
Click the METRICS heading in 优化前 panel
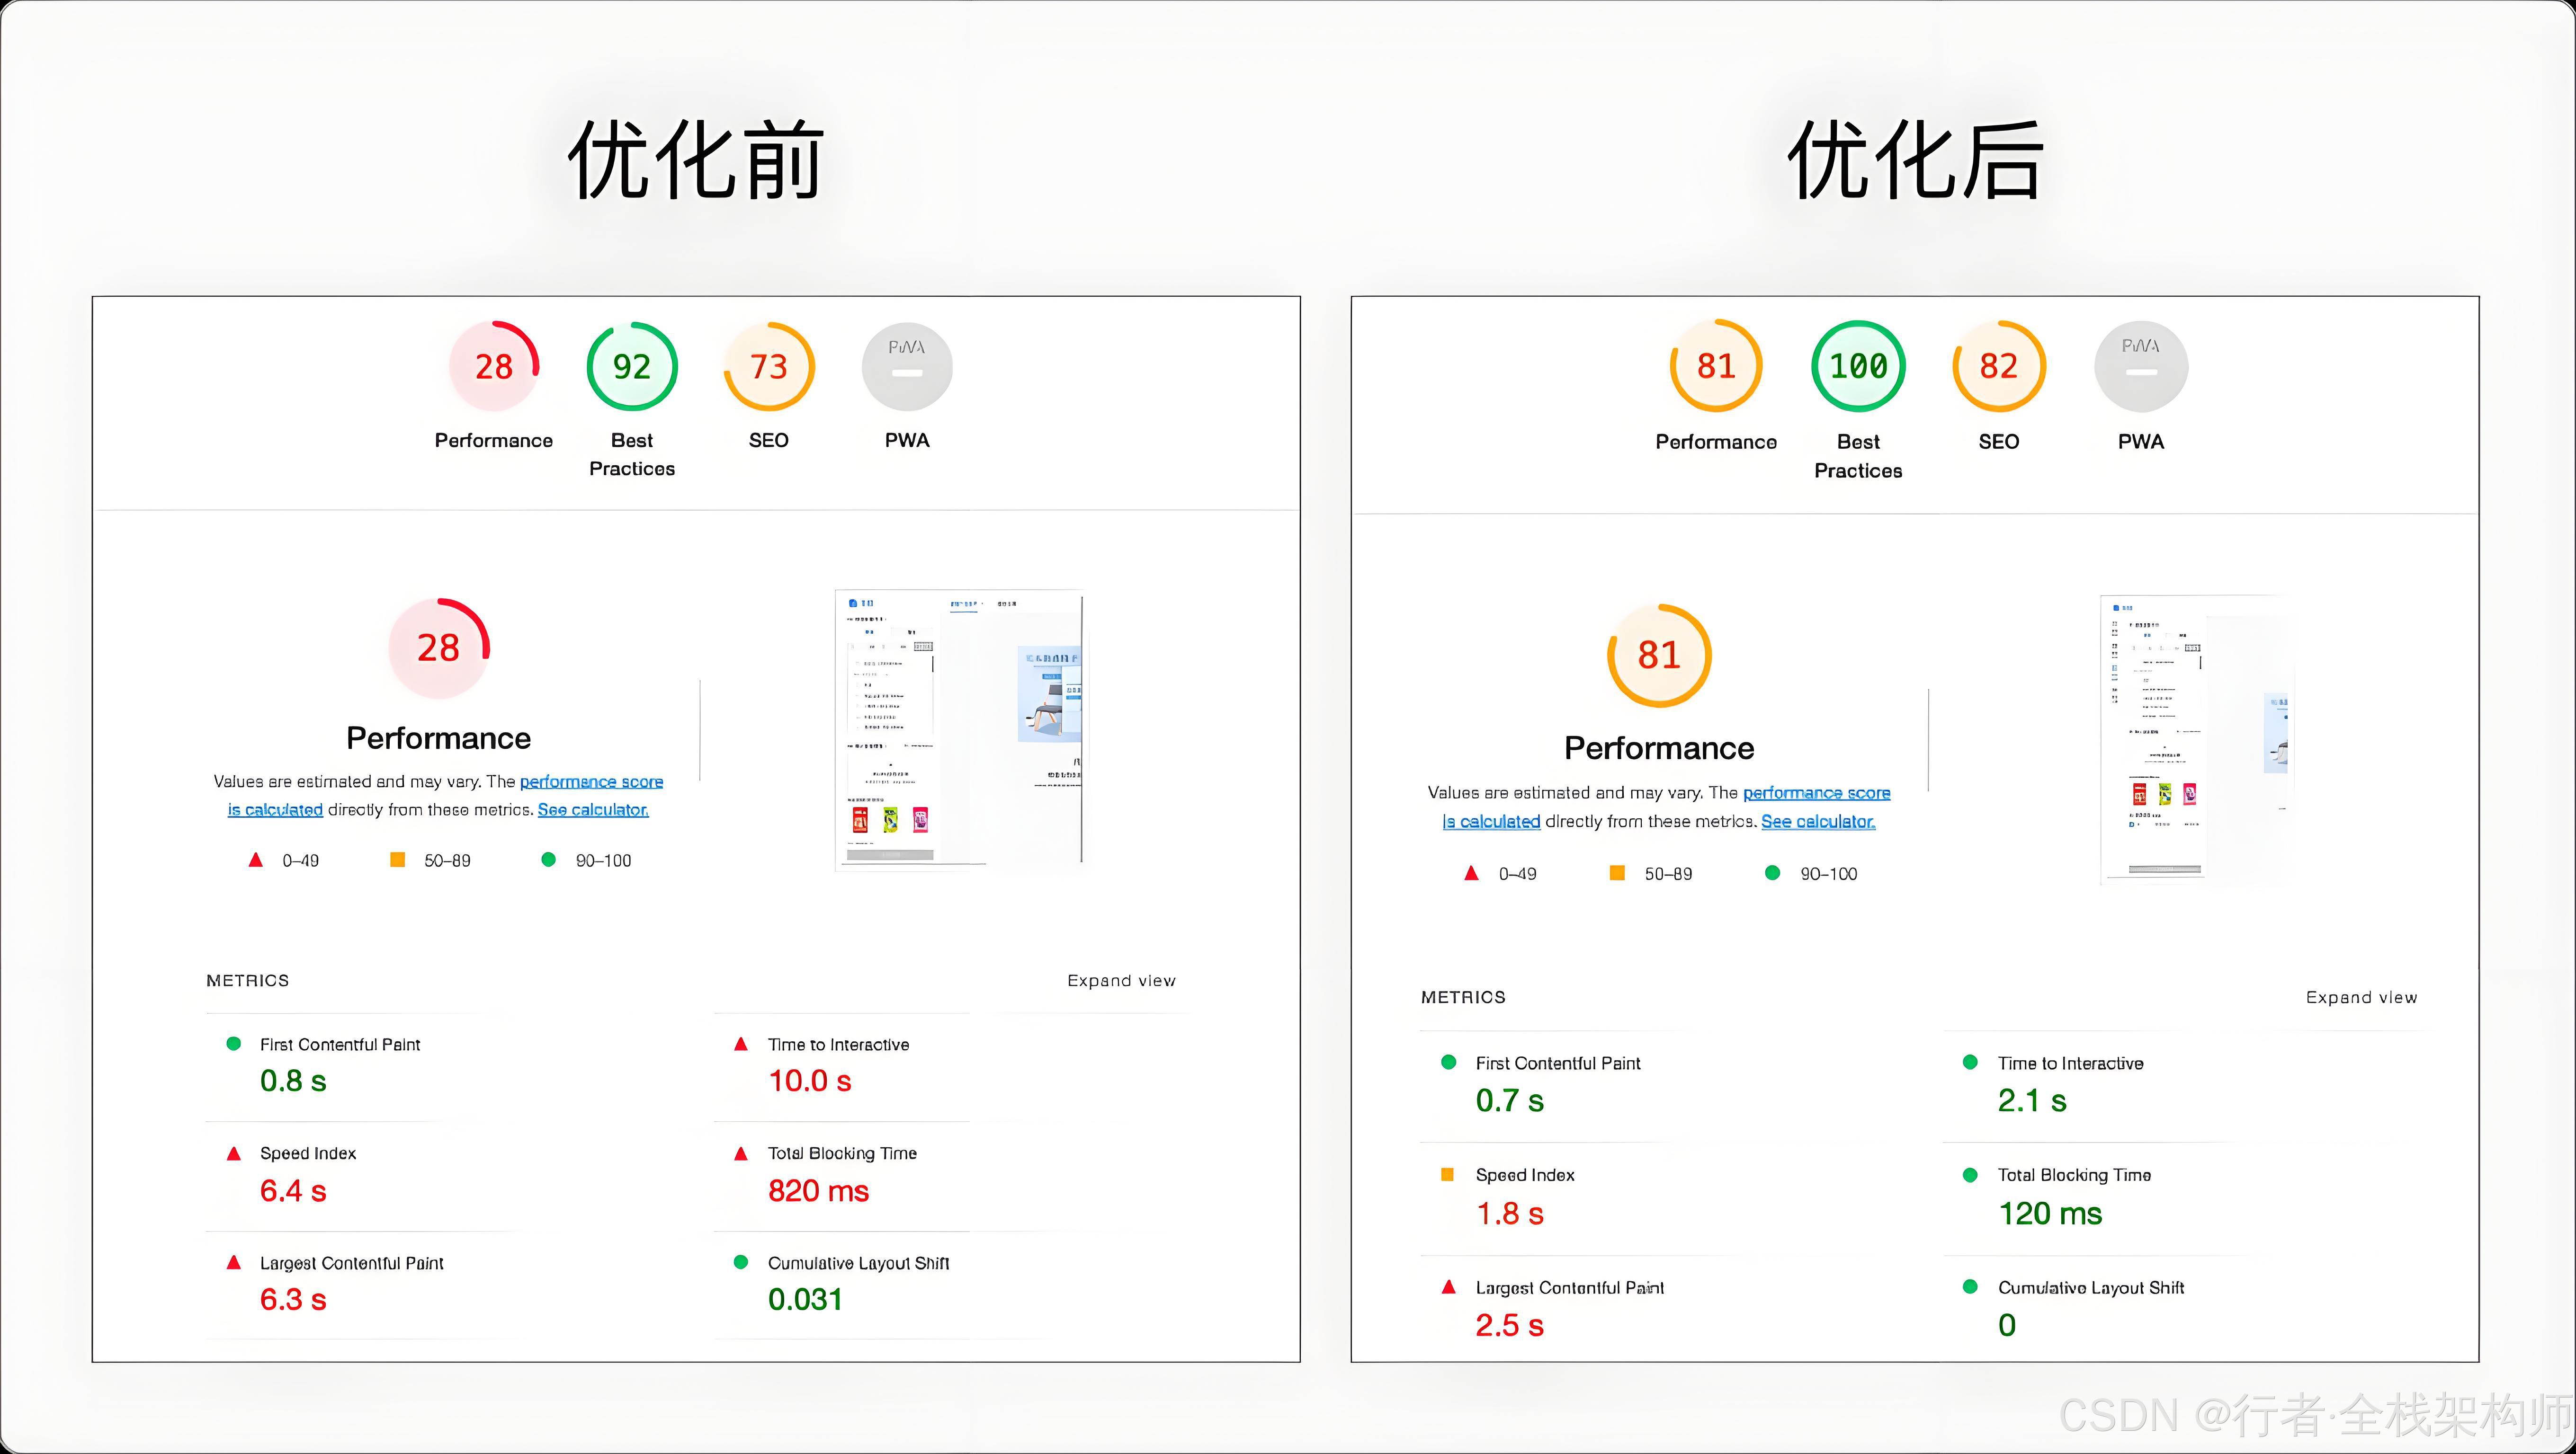247,980
